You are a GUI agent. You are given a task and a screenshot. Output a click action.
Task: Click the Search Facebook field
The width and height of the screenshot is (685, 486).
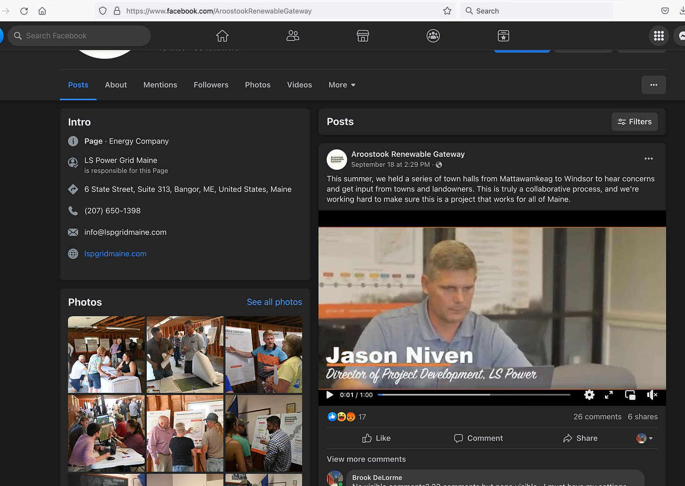pos(79,36)
